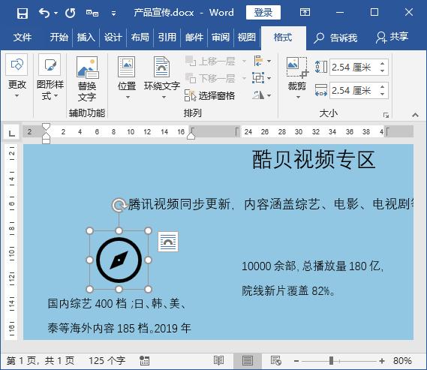Viewport: 427px width, 370px height.
Task: Click the page count 第1页, 共1页
Action: pos(41,361)
